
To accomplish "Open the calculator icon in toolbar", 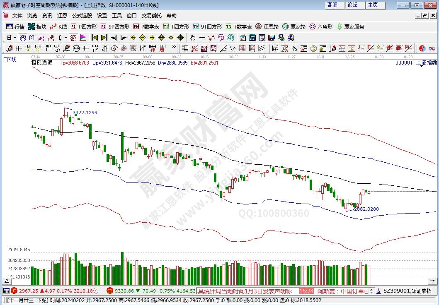I will click(252, 38).
